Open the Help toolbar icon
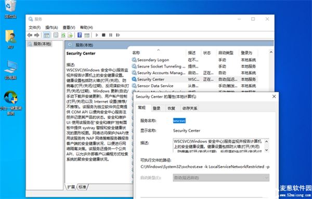This screenshot has height=199, width=312. pos(80,35)
